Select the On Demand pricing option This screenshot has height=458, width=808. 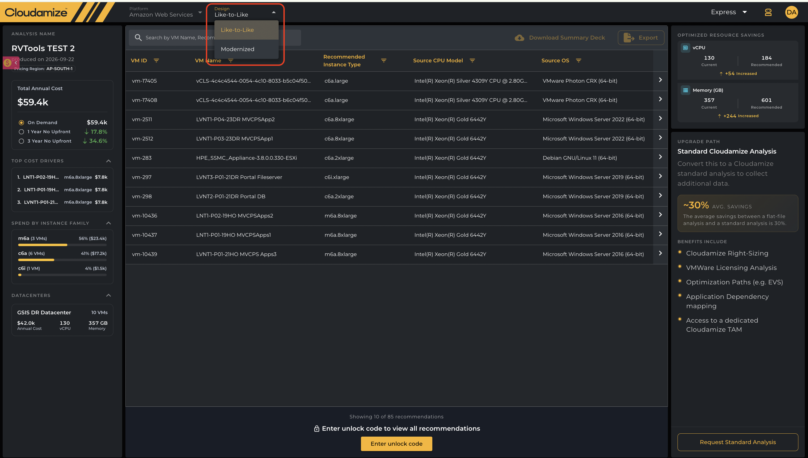[21, 122]
